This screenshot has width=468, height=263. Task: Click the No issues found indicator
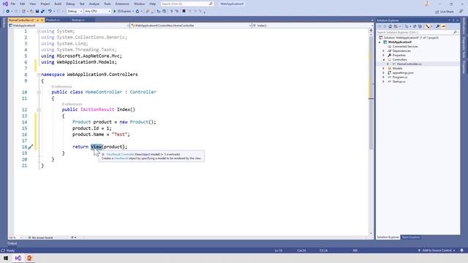(41, 237)
